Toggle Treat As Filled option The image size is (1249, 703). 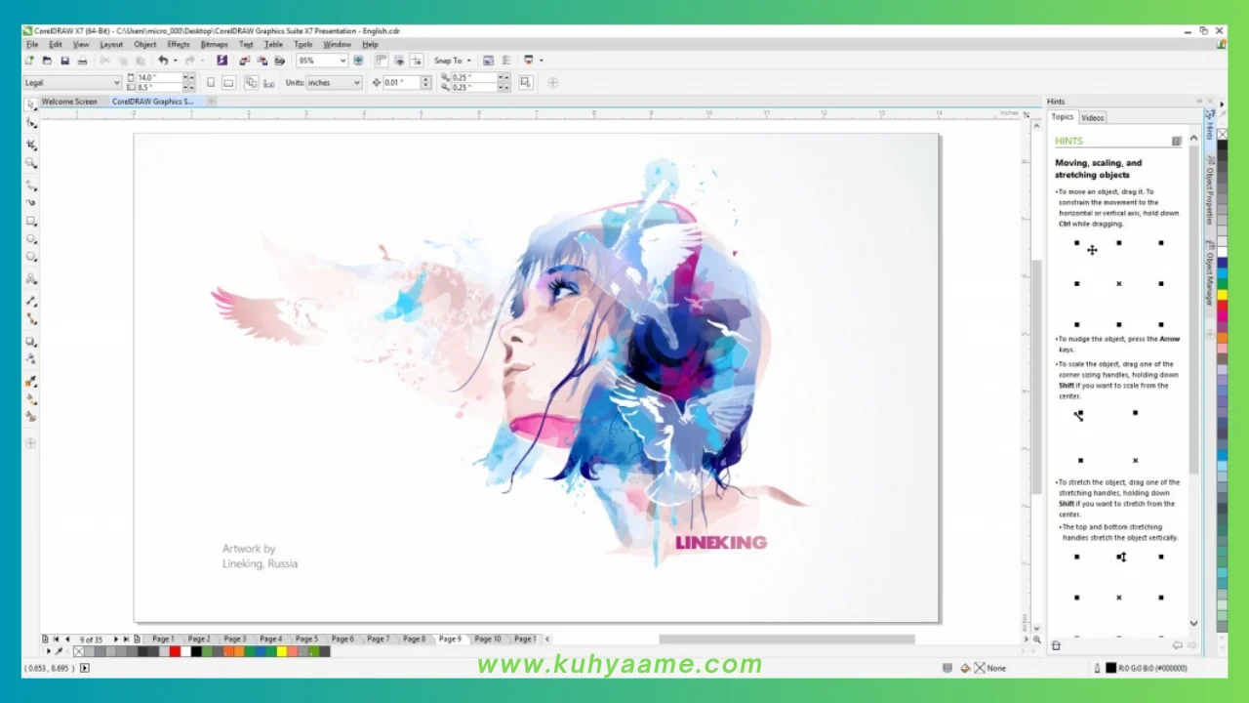tap(525, 83)
